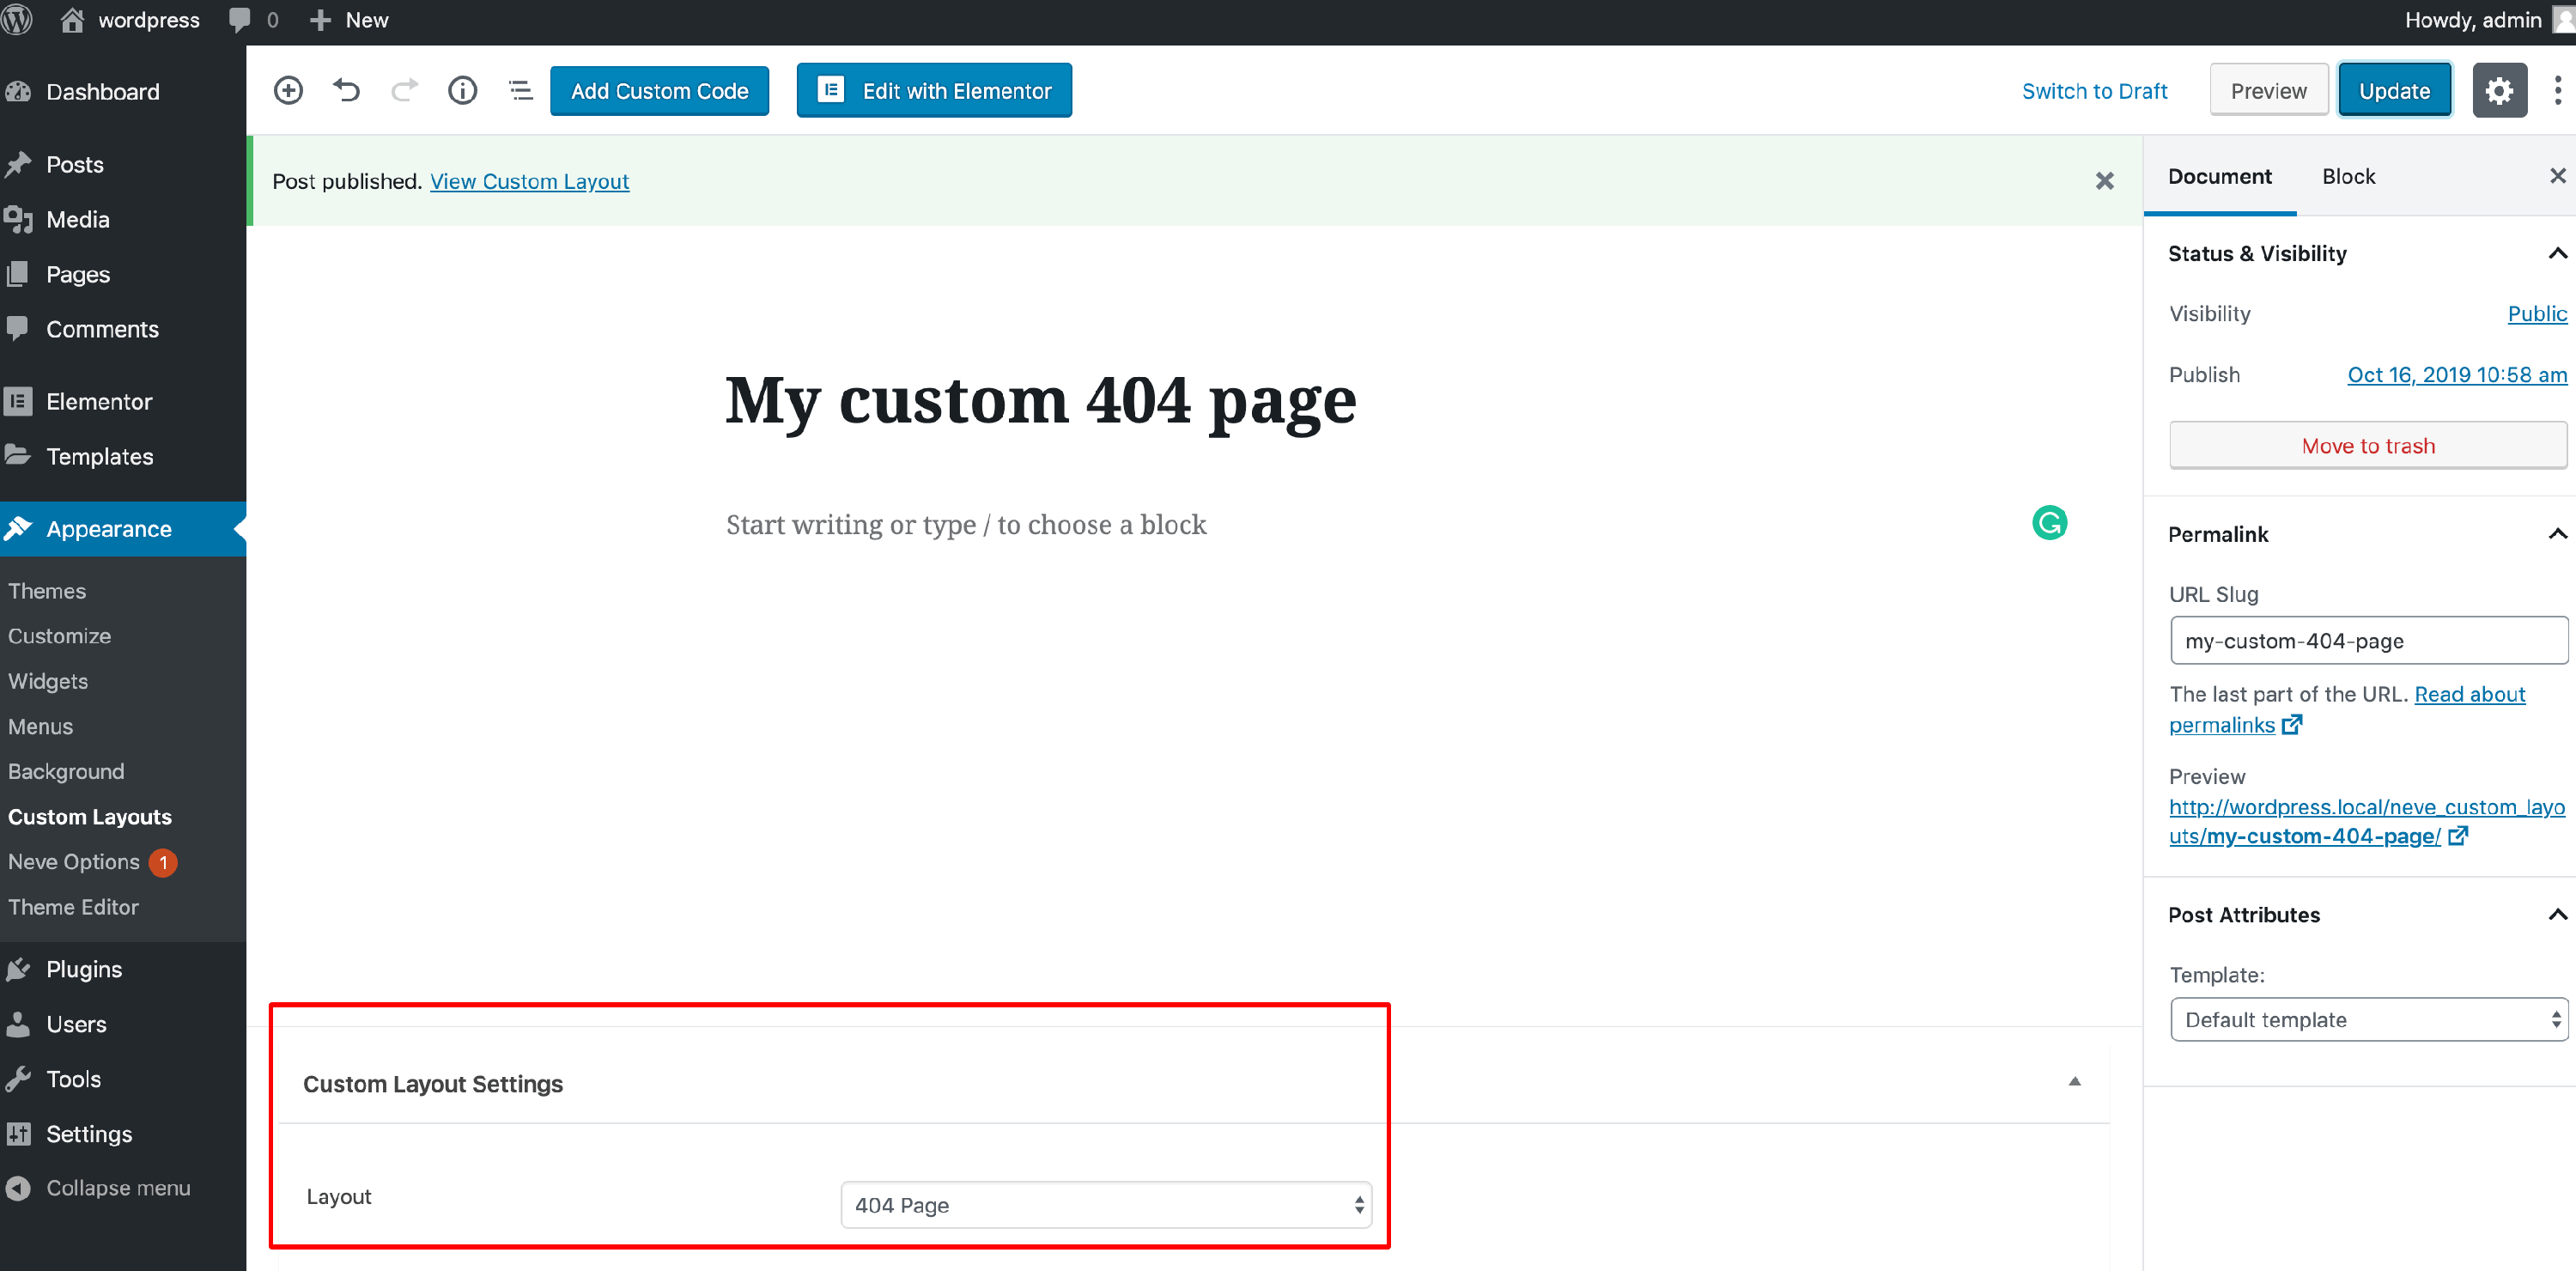Viewport: 2576px width, 1271px height.
Task: Toggle the settings gear sidebar button
Action: pos(2499,91)
